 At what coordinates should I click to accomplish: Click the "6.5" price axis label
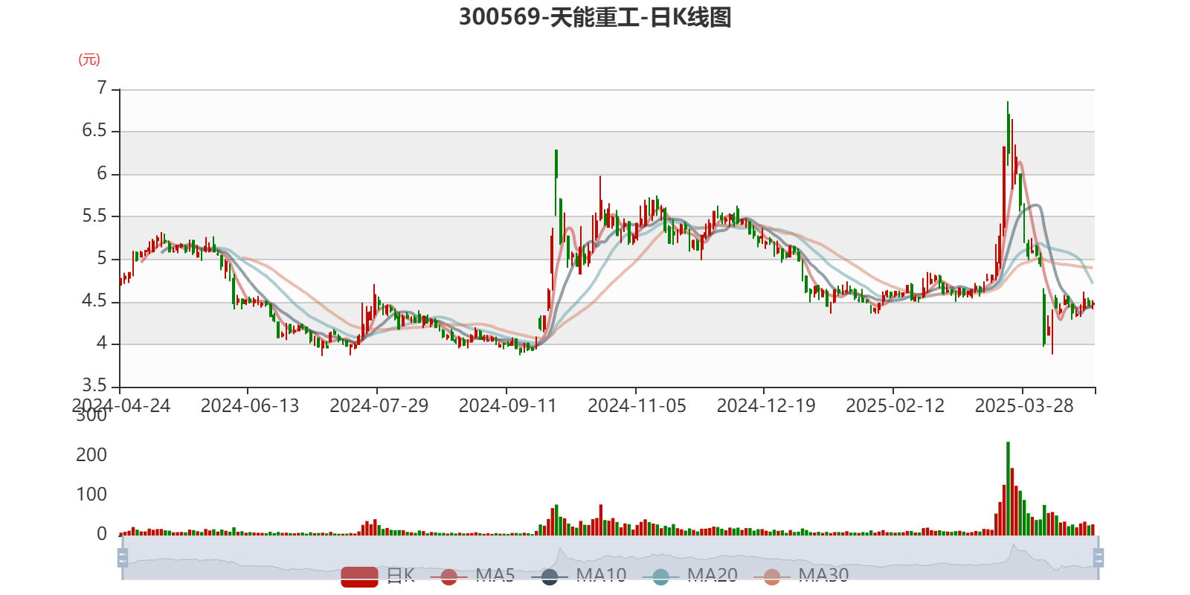click(94, 131)
